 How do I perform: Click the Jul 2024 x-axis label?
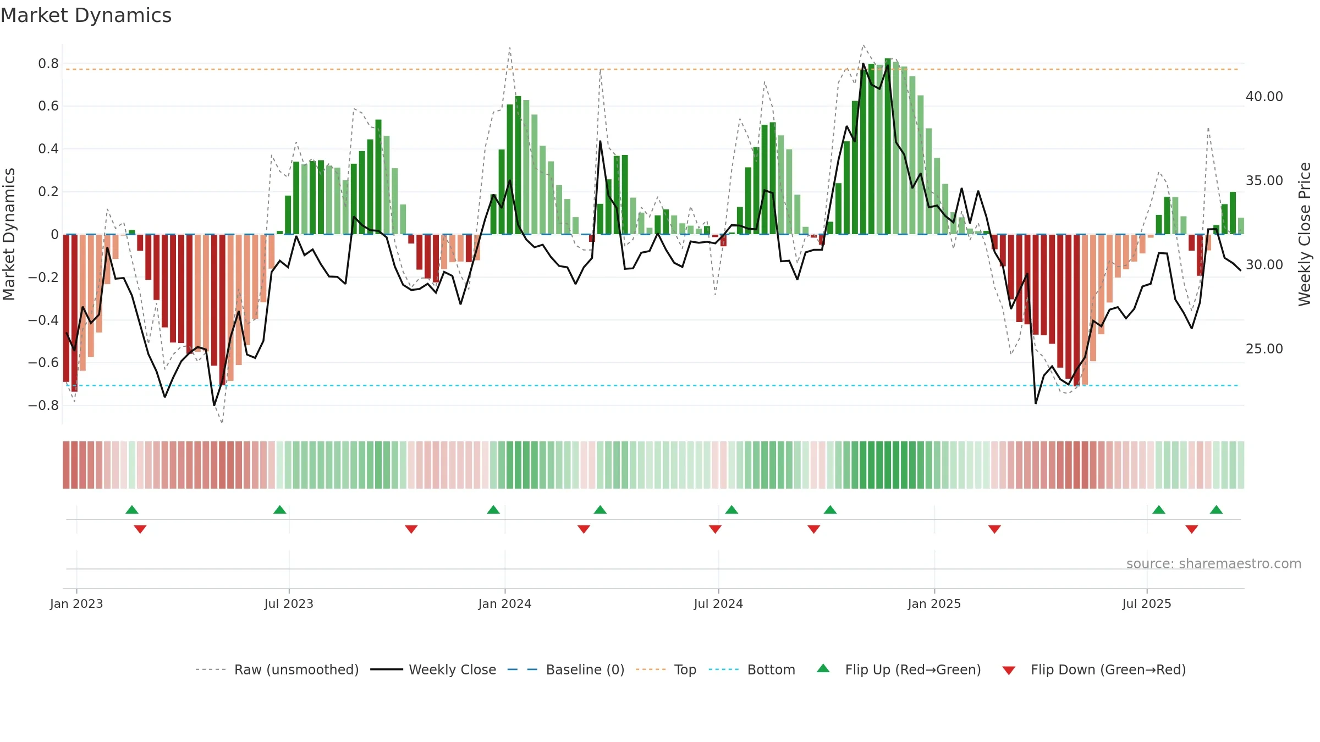[718, 603]
